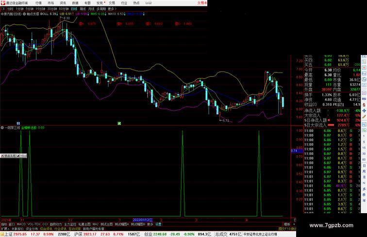
Task: Expand the 扩展 panel toggle
Action: (x=5, y=229)
